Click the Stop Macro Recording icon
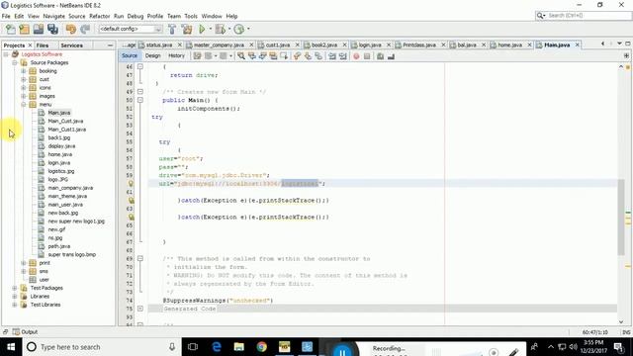 (x=367, y=56)
